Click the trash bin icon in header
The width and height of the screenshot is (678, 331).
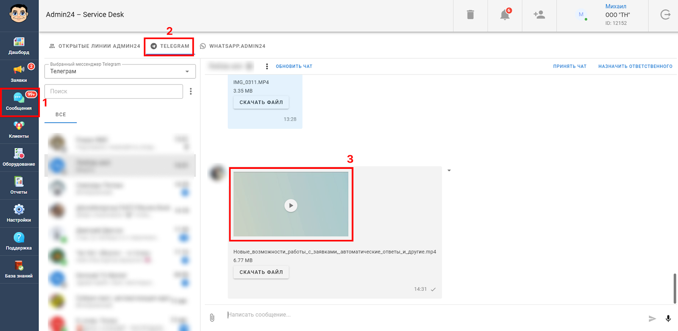pos(470,15)
